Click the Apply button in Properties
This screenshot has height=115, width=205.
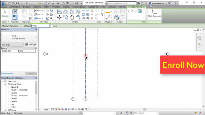pyautogui.click(x=31, y=73)
